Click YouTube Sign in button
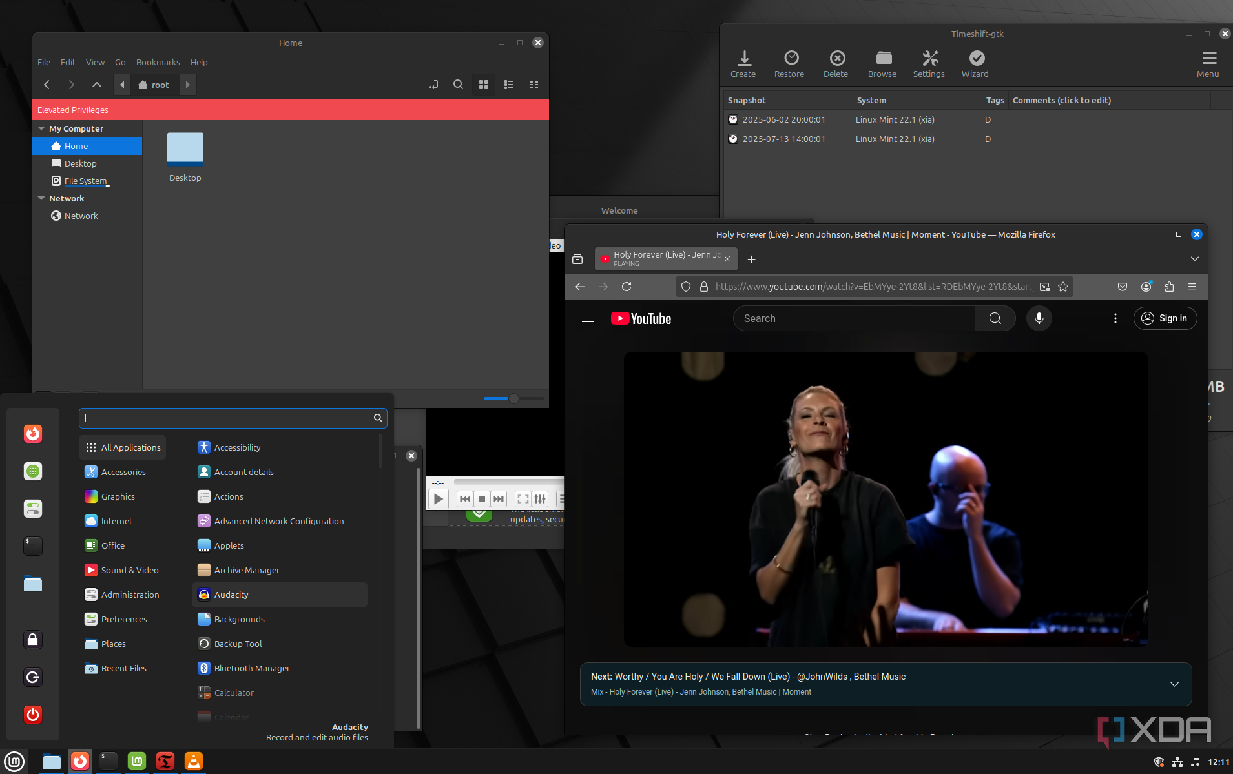The height and width of the screenshot is (774, 1233). [1165, 318]
